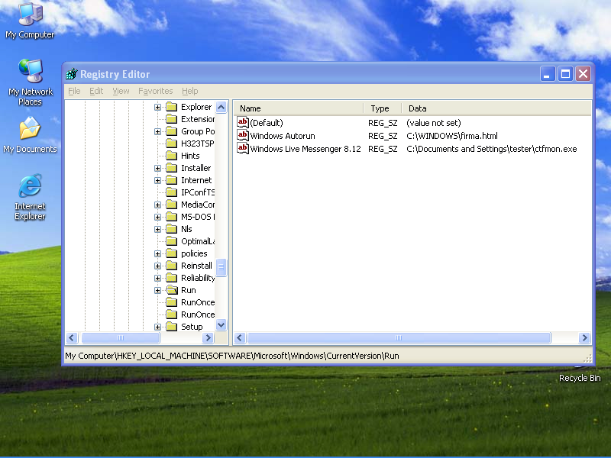Expand the Nls registry key

tap(157, 230)
